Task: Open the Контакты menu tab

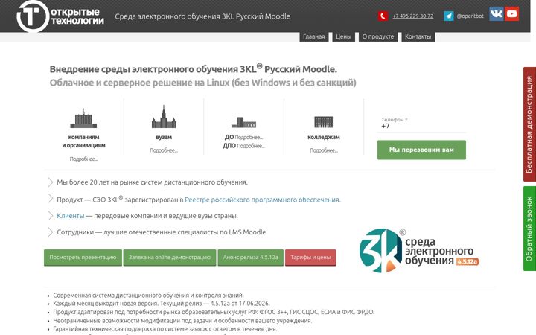Action: (x=418, y=36)
